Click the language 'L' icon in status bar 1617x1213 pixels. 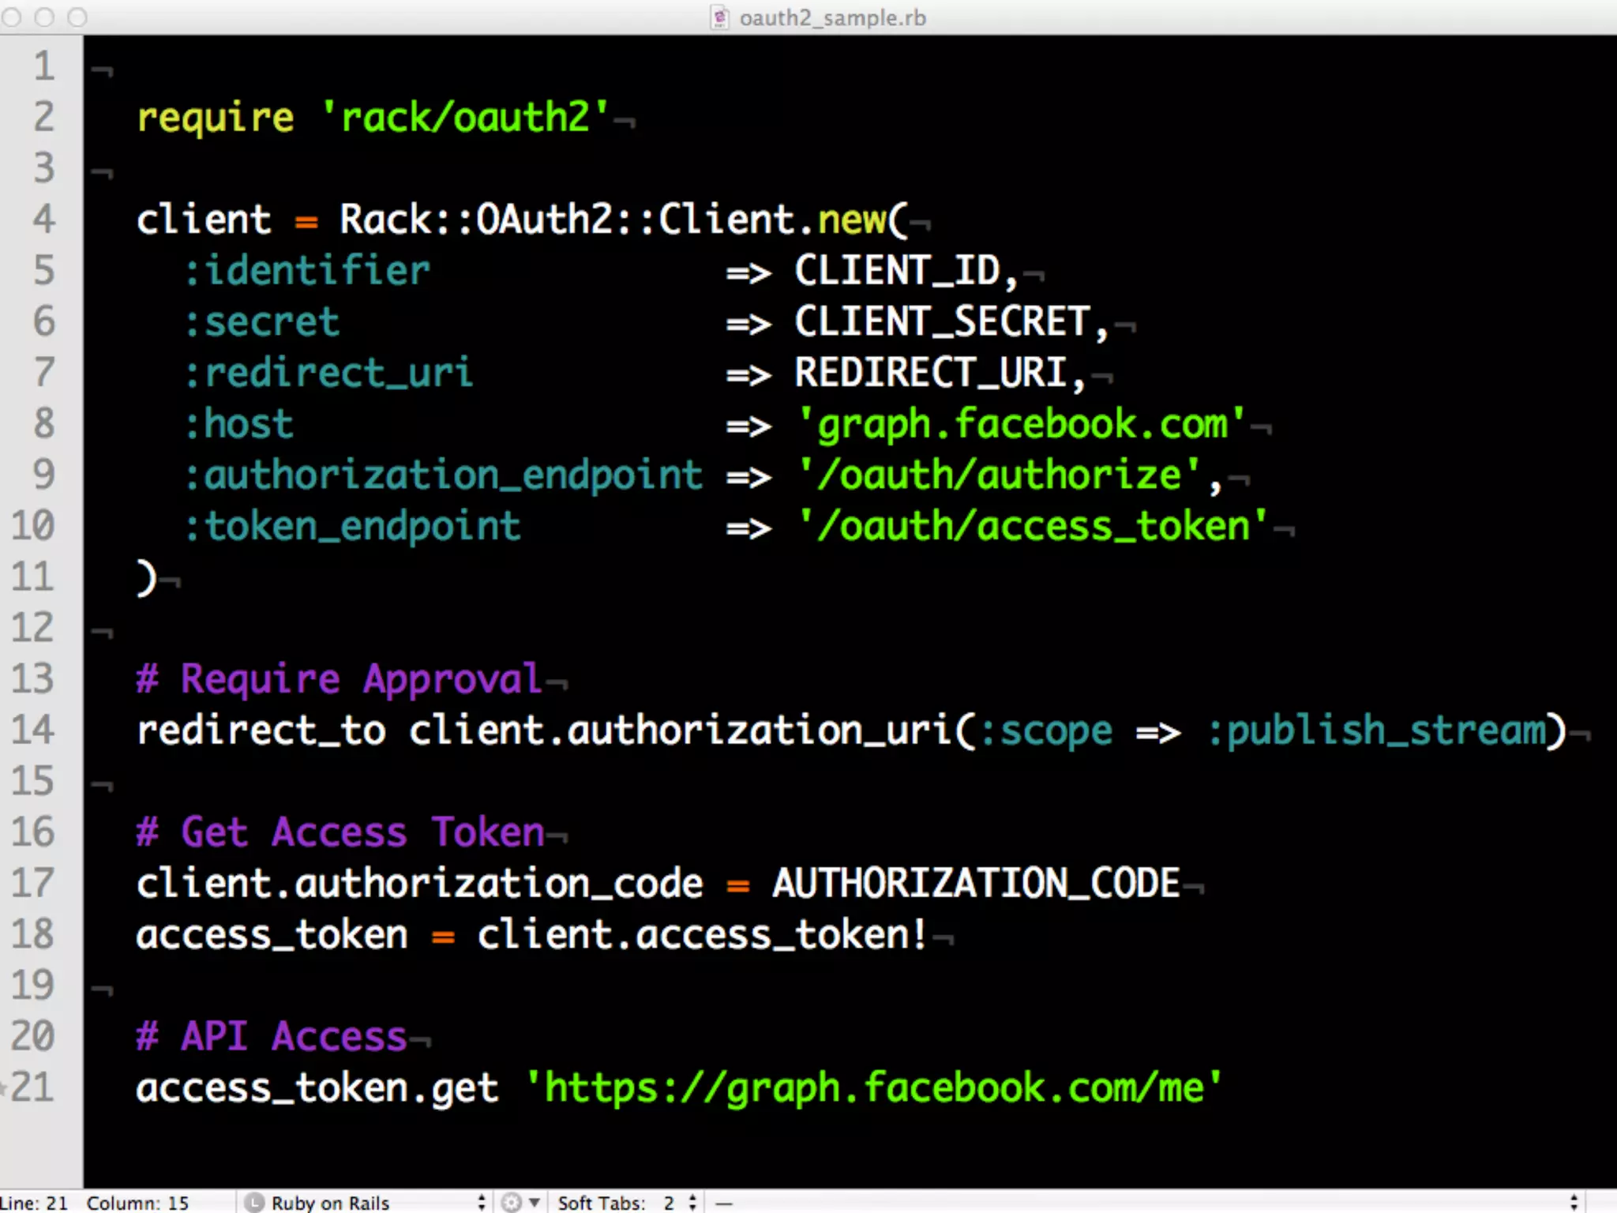tap(254, 1202)
